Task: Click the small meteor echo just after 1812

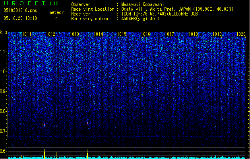Action: click(x=56, y=126)
